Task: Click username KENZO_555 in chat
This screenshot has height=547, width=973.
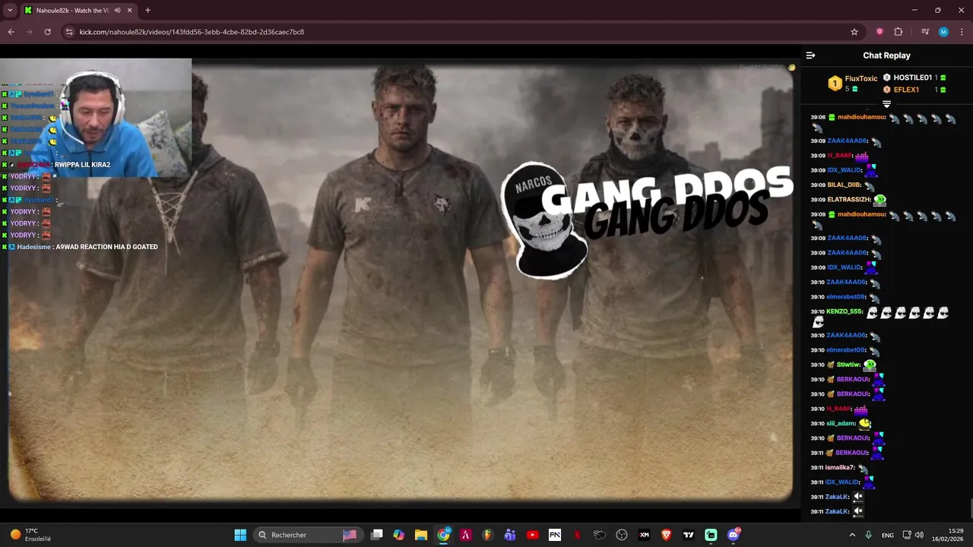Action: pos(845,311)
